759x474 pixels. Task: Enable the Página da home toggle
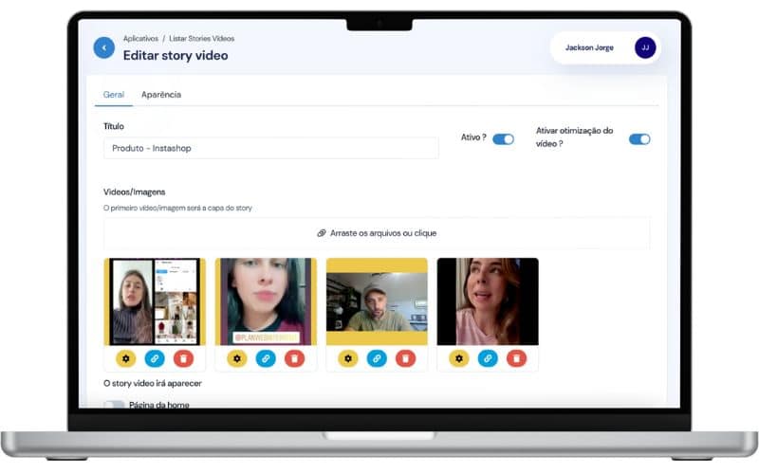pos(114,405)
